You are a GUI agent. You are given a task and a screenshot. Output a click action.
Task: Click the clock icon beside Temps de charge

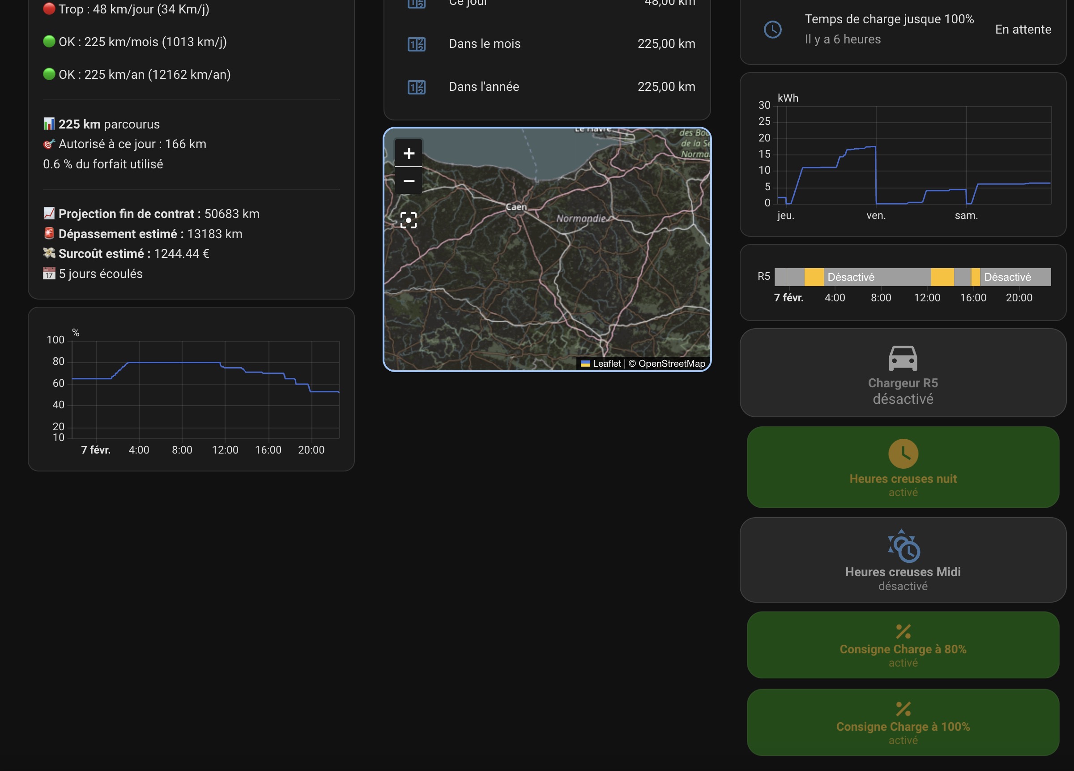click(x=772, y=30)
